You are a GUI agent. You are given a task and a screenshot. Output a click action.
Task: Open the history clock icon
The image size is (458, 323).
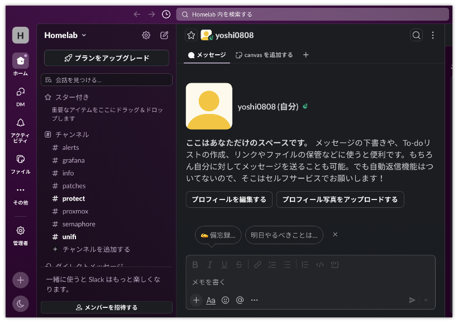[x=166, y=14]
